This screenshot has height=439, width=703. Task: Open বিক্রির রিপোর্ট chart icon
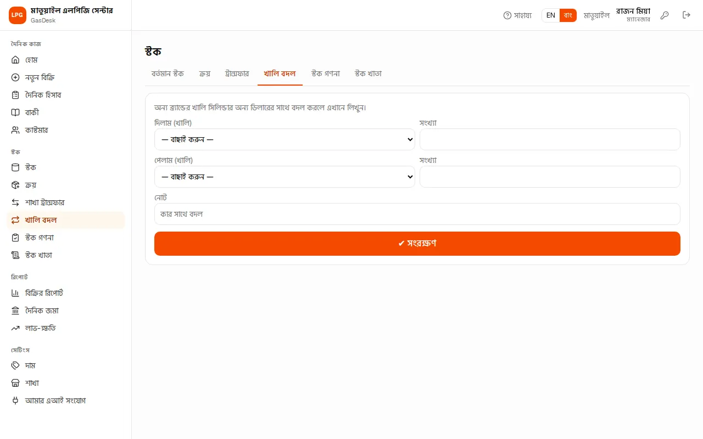[15, 293]
